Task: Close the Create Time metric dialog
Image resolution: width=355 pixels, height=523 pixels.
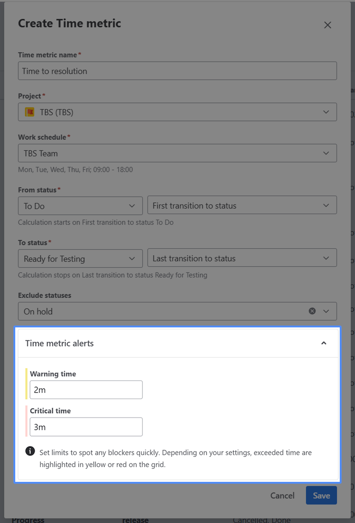Action: (x=327, y=25)
